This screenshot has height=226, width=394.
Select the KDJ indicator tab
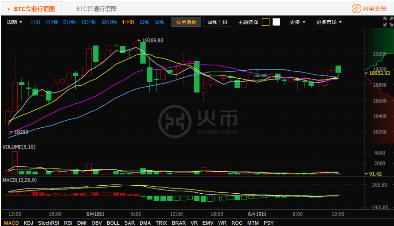(28, 223)
